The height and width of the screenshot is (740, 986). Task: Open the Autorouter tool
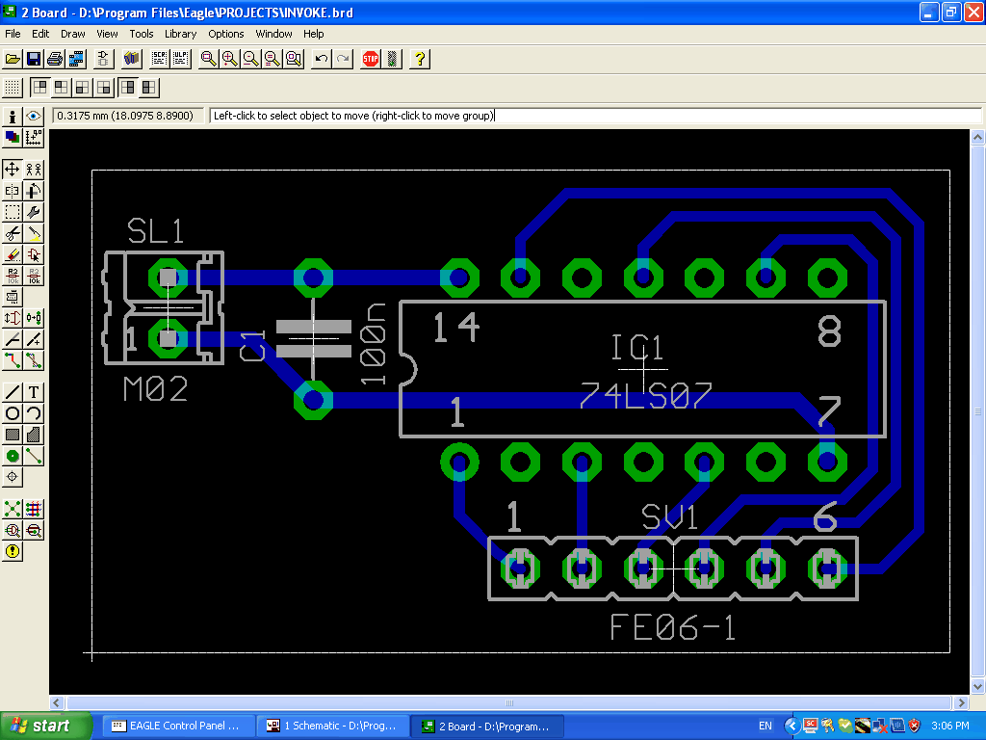(x=34, y=509)
